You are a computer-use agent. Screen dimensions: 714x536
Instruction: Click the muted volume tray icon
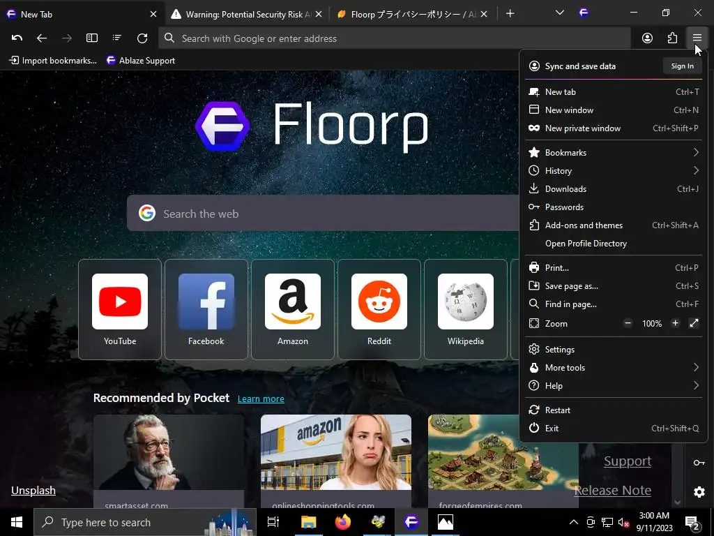pyautogui.click(x=623, y=522)
